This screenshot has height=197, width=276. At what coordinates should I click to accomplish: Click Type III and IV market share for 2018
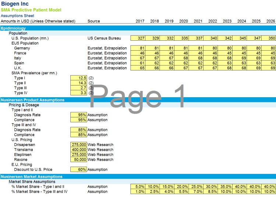pos(153,191)
